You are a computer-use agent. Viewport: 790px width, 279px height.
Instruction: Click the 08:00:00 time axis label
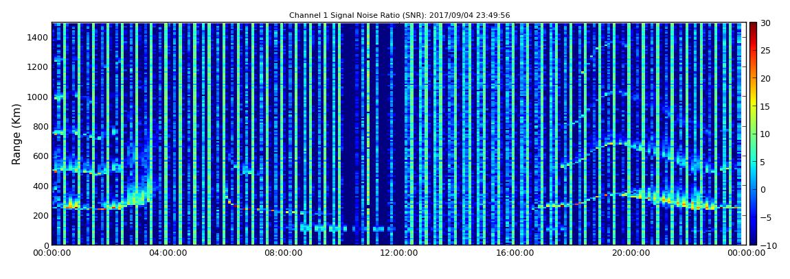point(283,253)
